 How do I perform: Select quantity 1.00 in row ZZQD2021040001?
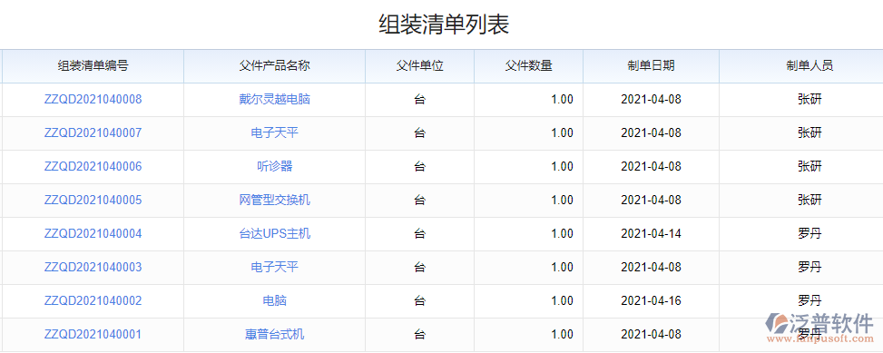[x=562, y=335]
